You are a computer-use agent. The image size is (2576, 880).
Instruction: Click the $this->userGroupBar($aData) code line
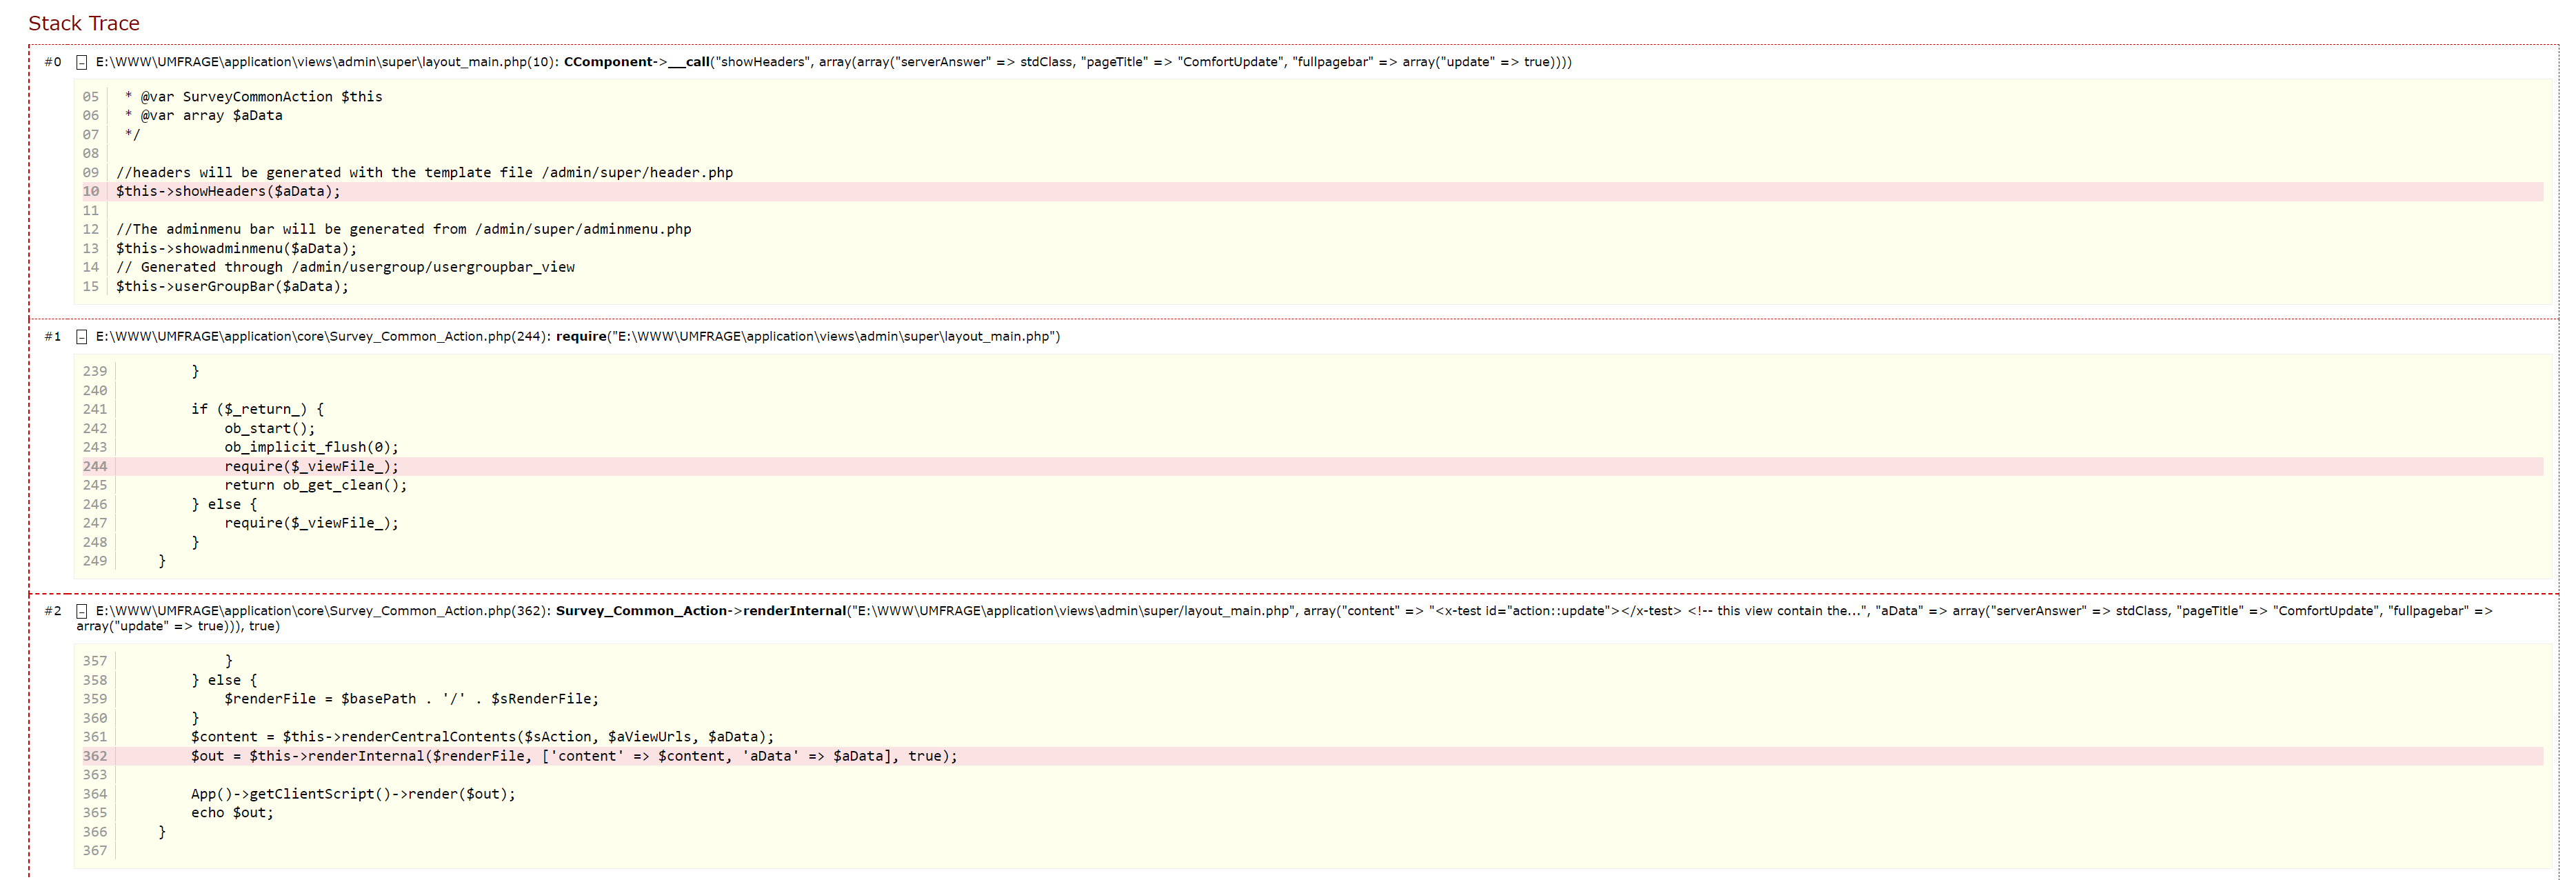(x=232, y=286)
